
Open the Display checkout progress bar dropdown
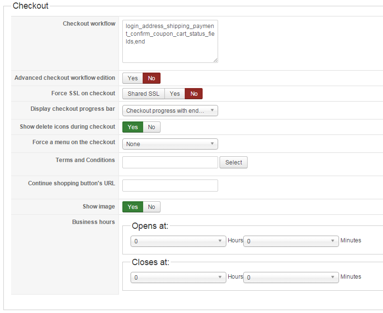[x=170, y=111]
